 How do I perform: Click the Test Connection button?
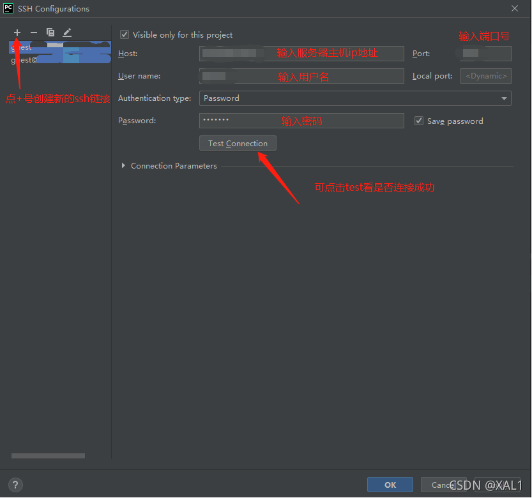coord(238,143)
